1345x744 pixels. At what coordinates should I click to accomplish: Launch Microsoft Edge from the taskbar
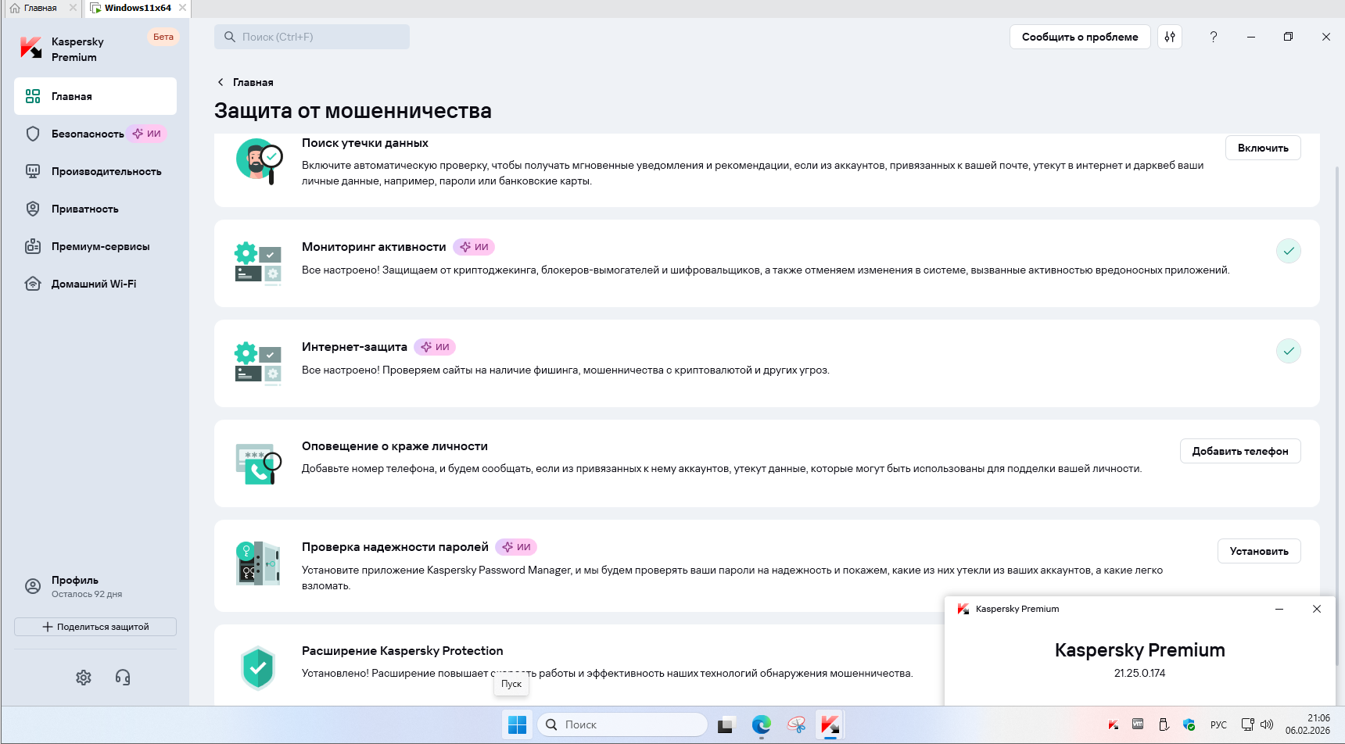(x=761, y=724)
